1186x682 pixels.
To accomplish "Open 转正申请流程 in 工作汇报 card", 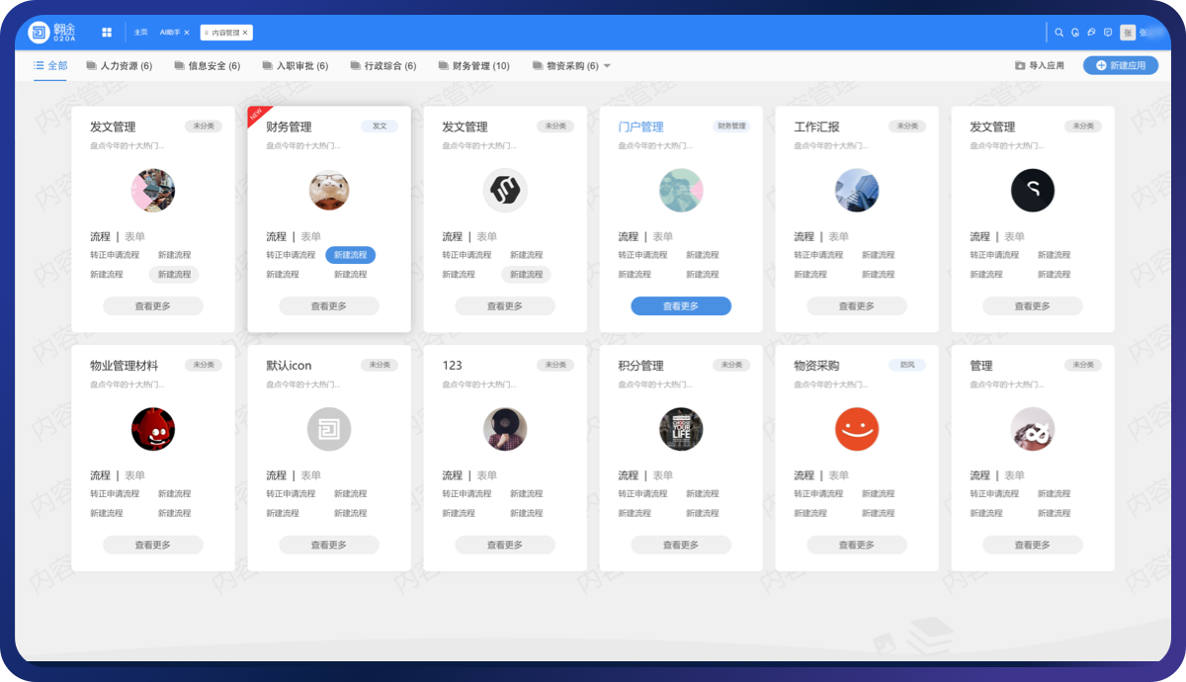I will pyautogui.click(x=818, y=255).
